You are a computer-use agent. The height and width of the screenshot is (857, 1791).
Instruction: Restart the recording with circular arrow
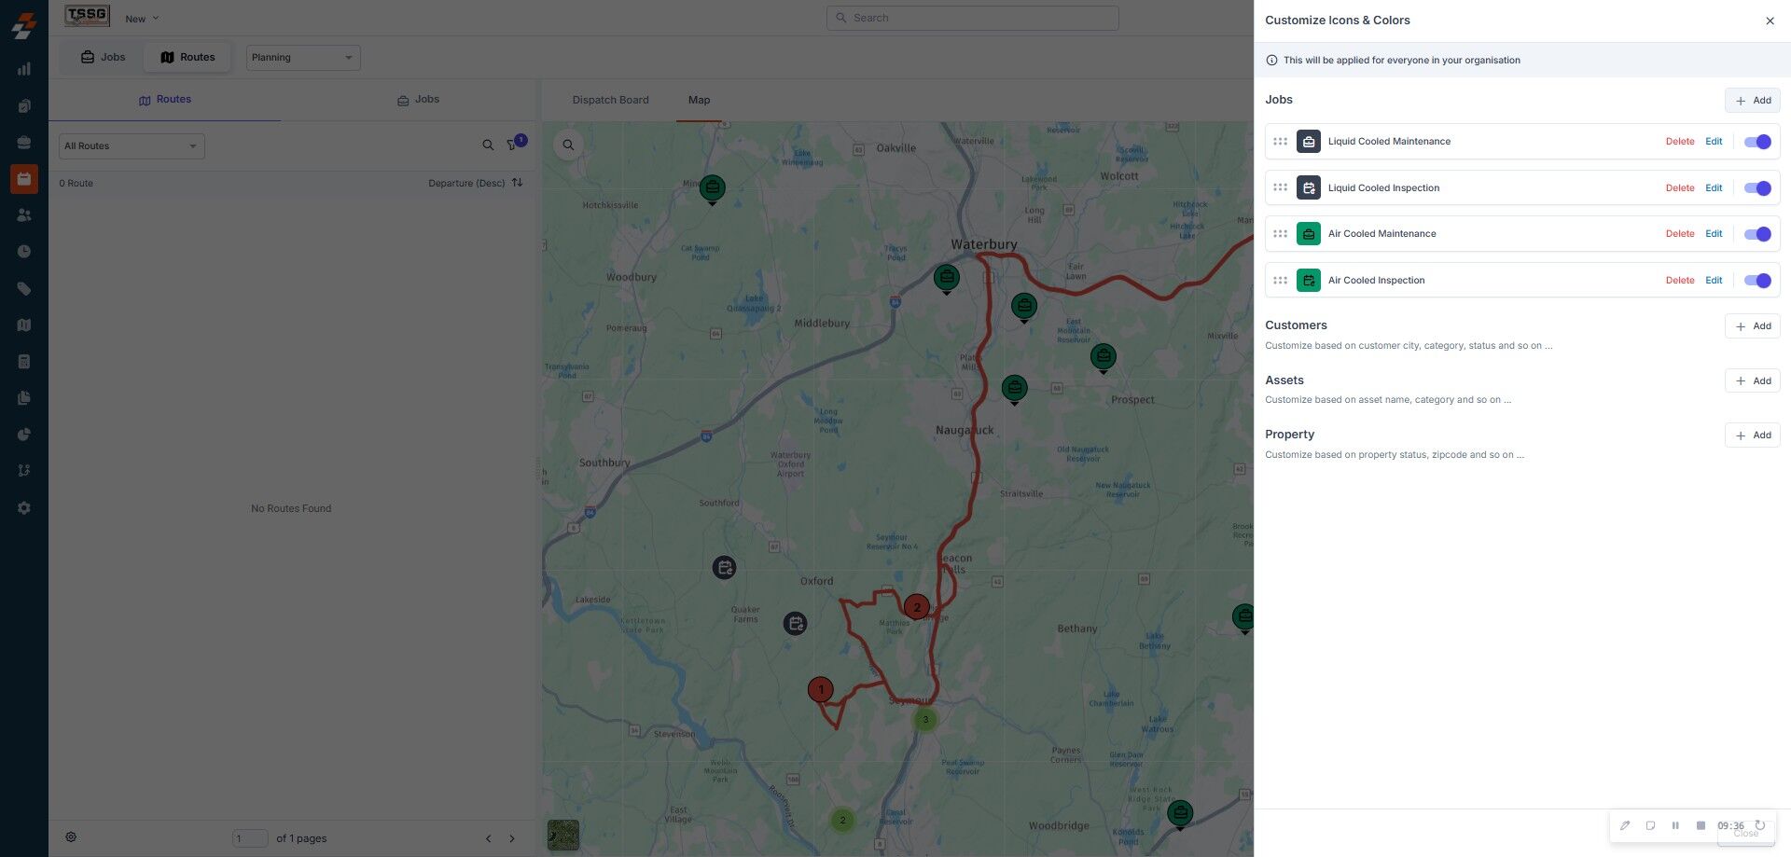point(1760,825)
